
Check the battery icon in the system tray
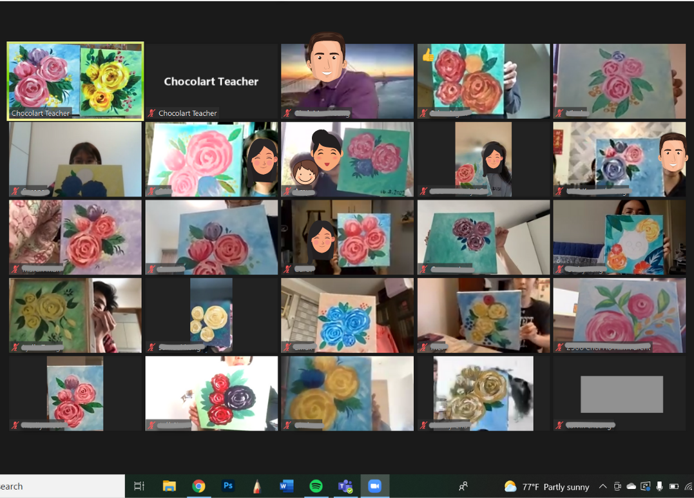click(x=673, y=486)
